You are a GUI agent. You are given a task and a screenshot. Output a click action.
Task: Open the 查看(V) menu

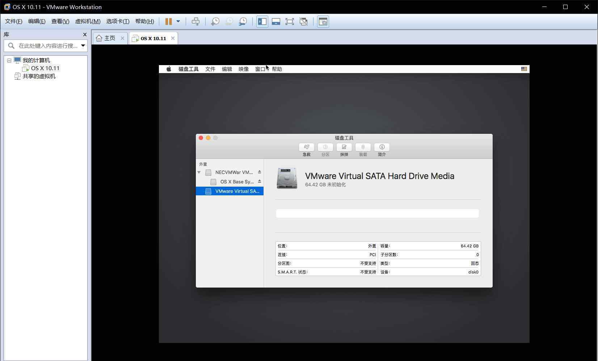point(60,21)
